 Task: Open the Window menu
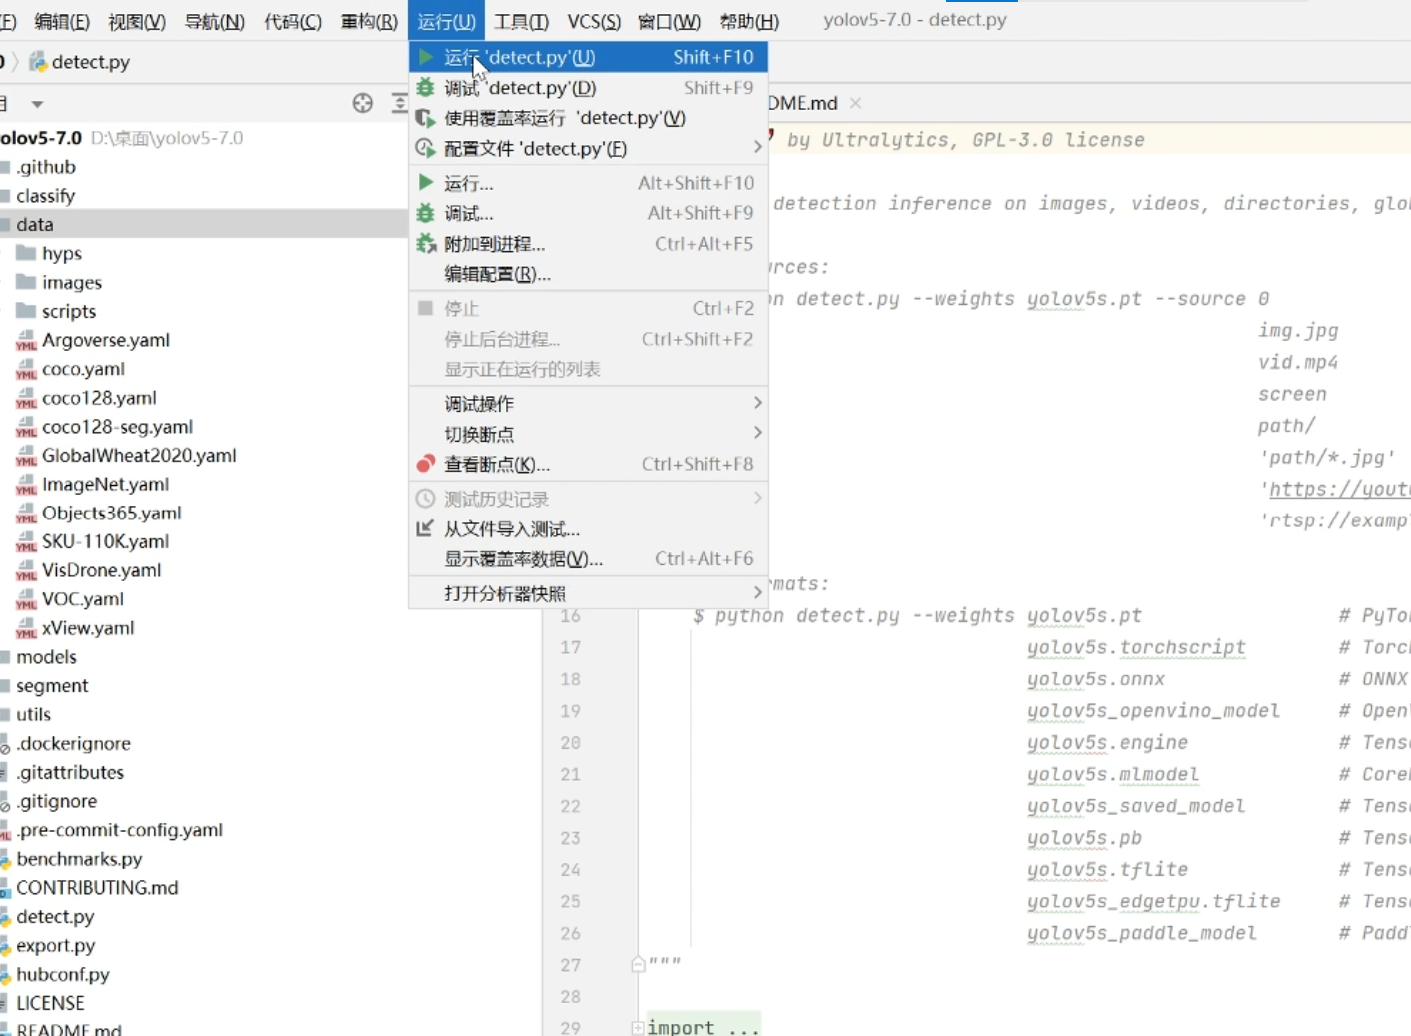click(669, 21)
